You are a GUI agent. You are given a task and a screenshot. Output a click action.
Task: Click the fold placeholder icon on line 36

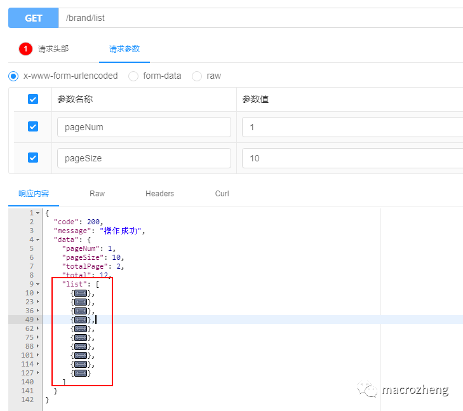tap(81, 311)
